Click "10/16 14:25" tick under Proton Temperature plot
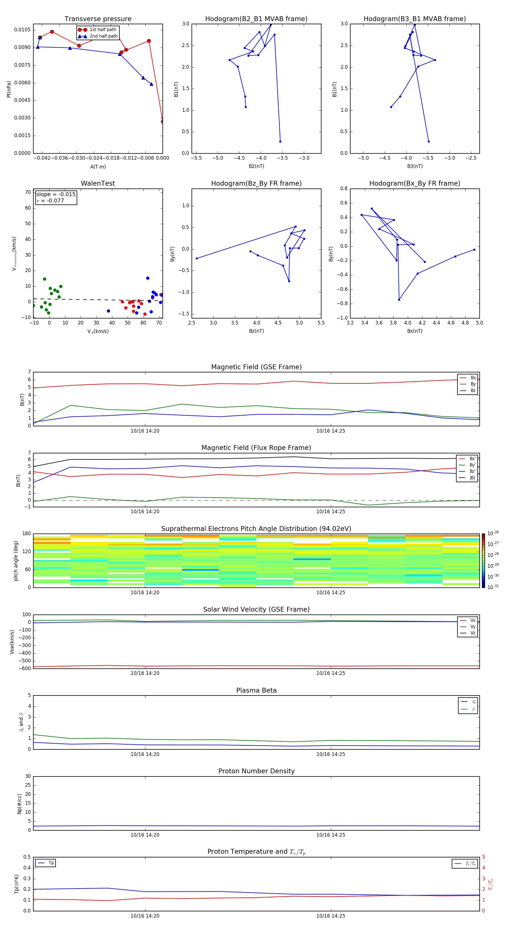Image resolution: width=513 pixels, height=941 pixels. point(330,916)
